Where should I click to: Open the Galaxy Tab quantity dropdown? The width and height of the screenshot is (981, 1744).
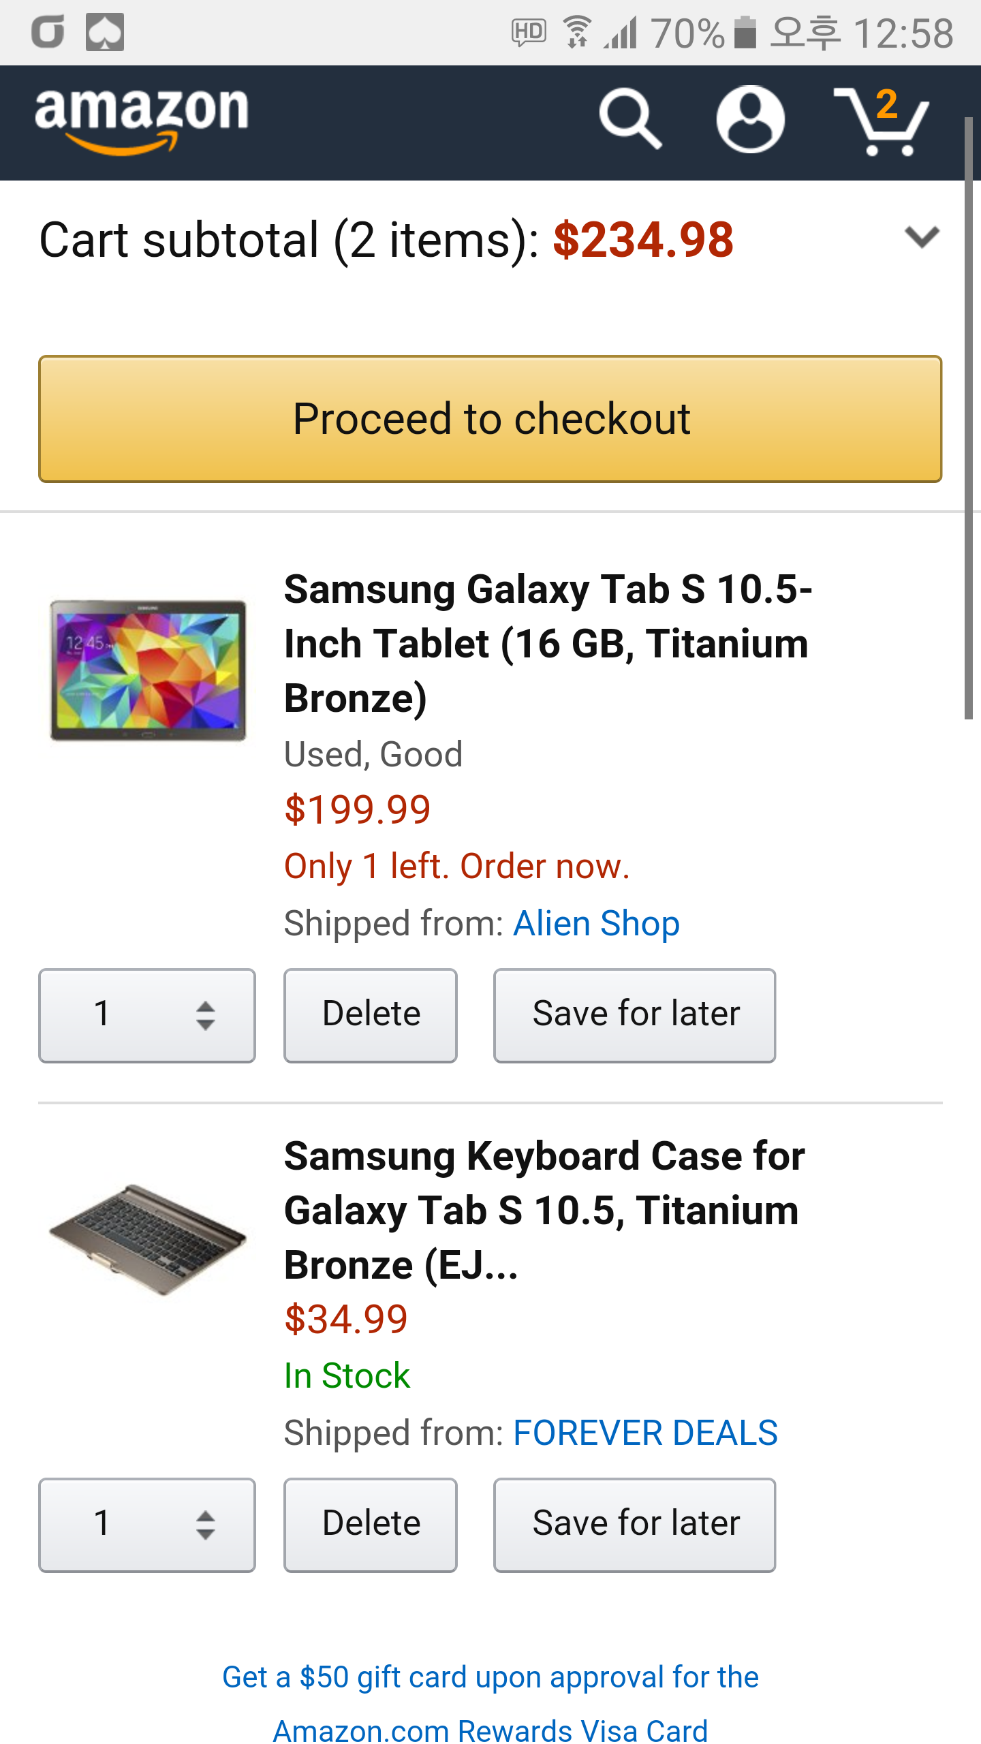click(x=147, y=1015)
